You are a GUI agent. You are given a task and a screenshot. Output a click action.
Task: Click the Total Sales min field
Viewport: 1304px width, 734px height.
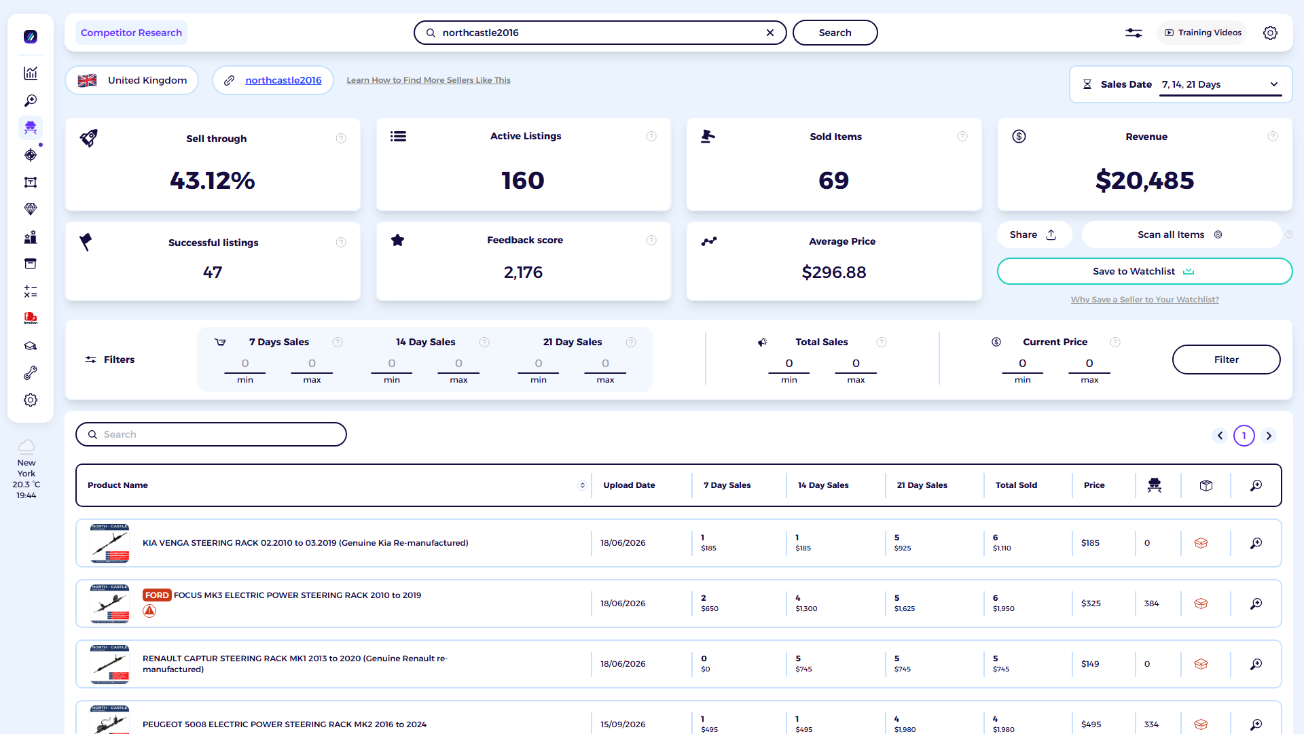[x=789, y=364]
